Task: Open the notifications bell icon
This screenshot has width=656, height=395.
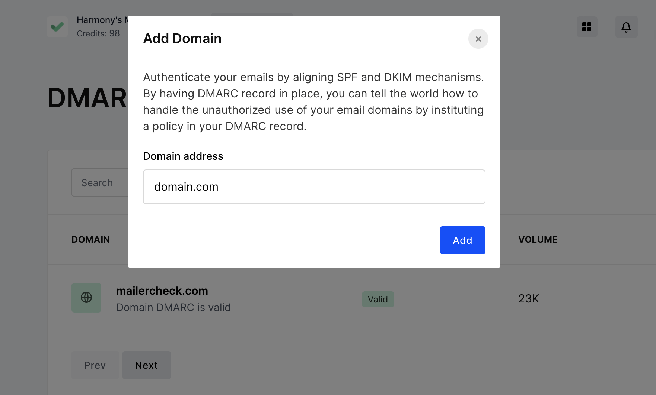Action: point(626,27)
